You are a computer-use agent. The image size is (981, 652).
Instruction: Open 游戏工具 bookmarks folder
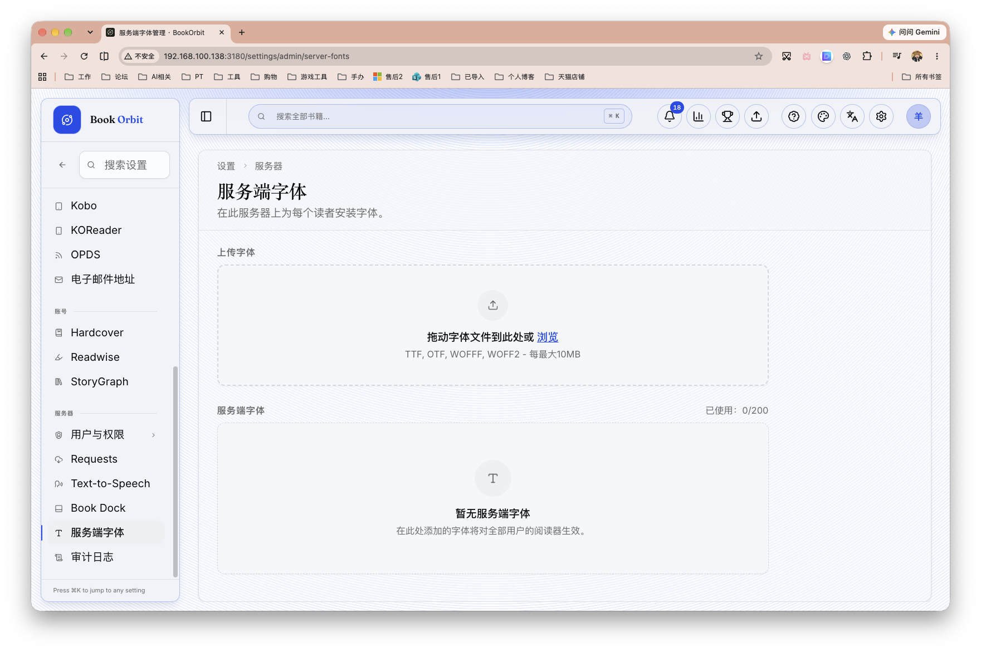(x=308, y=77)
